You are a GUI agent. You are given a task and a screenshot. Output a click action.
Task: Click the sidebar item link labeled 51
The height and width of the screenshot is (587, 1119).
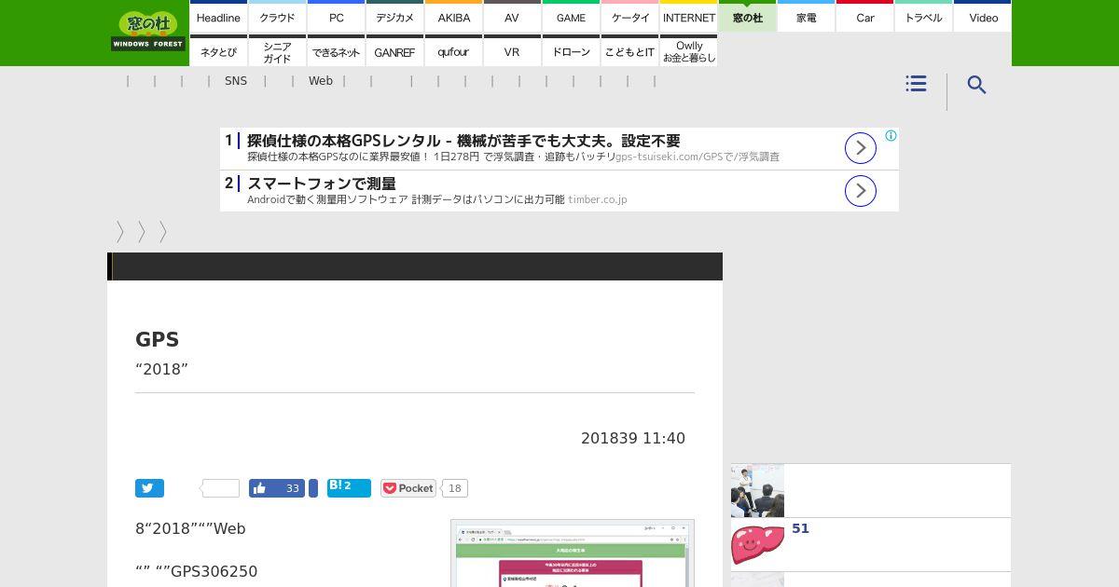[x=800, y=528]
